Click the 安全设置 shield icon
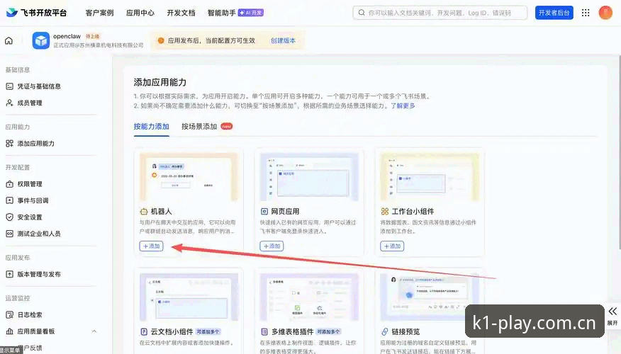 pos(9,217)
